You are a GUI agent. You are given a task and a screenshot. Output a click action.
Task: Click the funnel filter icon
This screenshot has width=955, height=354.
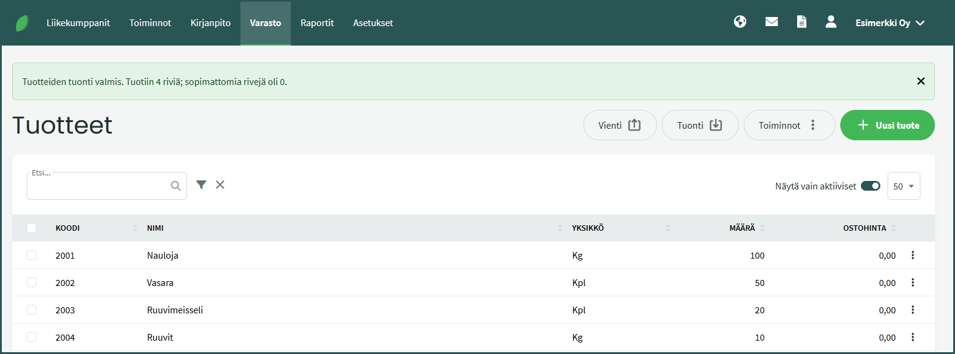(x=201, y=185)
